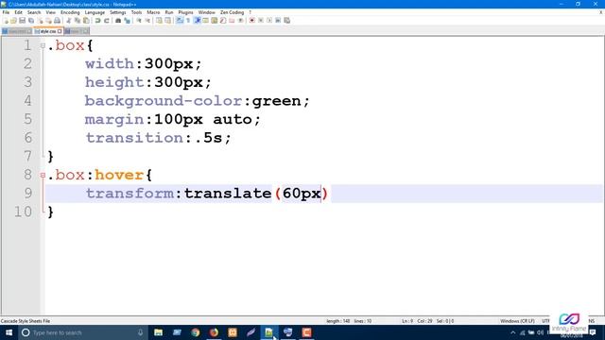Undo the last edit via toolbar
Viewport: 605px width, 340px height.
[98, 21]
